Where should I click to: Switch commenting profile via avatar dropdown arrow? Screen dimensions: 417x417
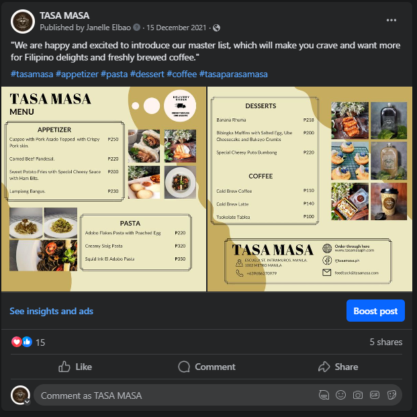27,402
